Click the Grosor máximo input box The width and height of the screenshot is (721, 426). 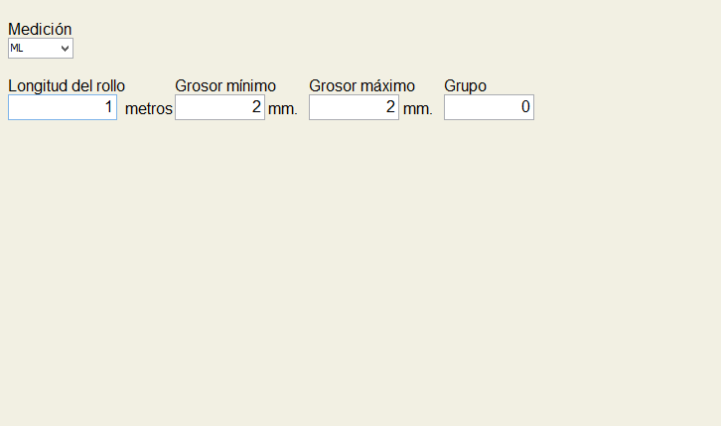click(355, 107)
